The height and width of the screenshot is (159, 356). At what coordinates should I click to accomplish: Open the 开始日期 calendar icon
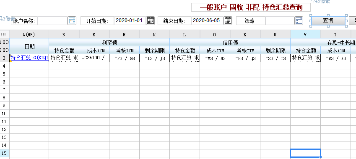[150, 21]
